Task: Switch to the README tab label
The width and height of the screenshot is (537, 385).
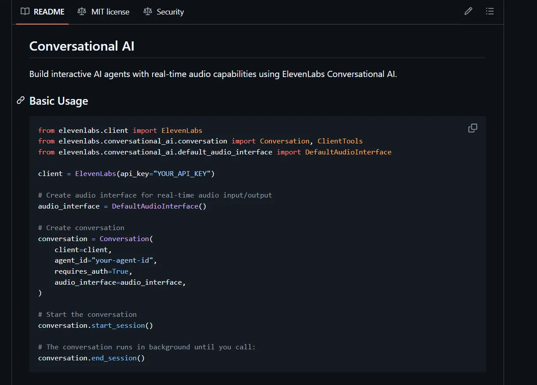Action: [x=49, y=12]
